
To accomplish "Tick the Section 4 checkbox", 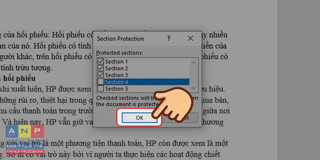I will pyautogui.click(x=101, y=82).
